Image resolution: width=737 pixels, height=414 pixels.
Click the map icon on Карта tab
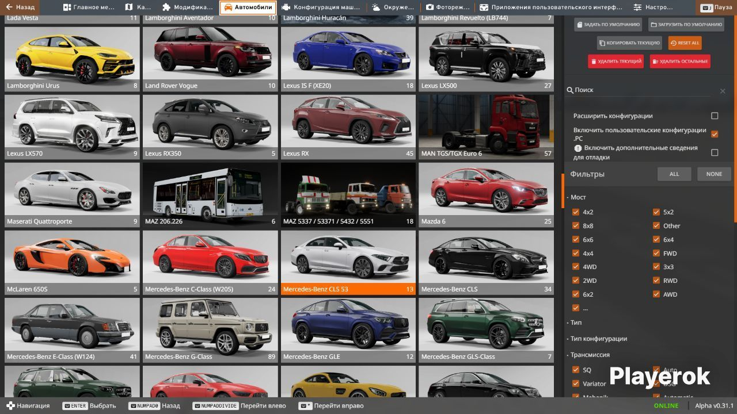pyautogui.click(x=129, y=7)
